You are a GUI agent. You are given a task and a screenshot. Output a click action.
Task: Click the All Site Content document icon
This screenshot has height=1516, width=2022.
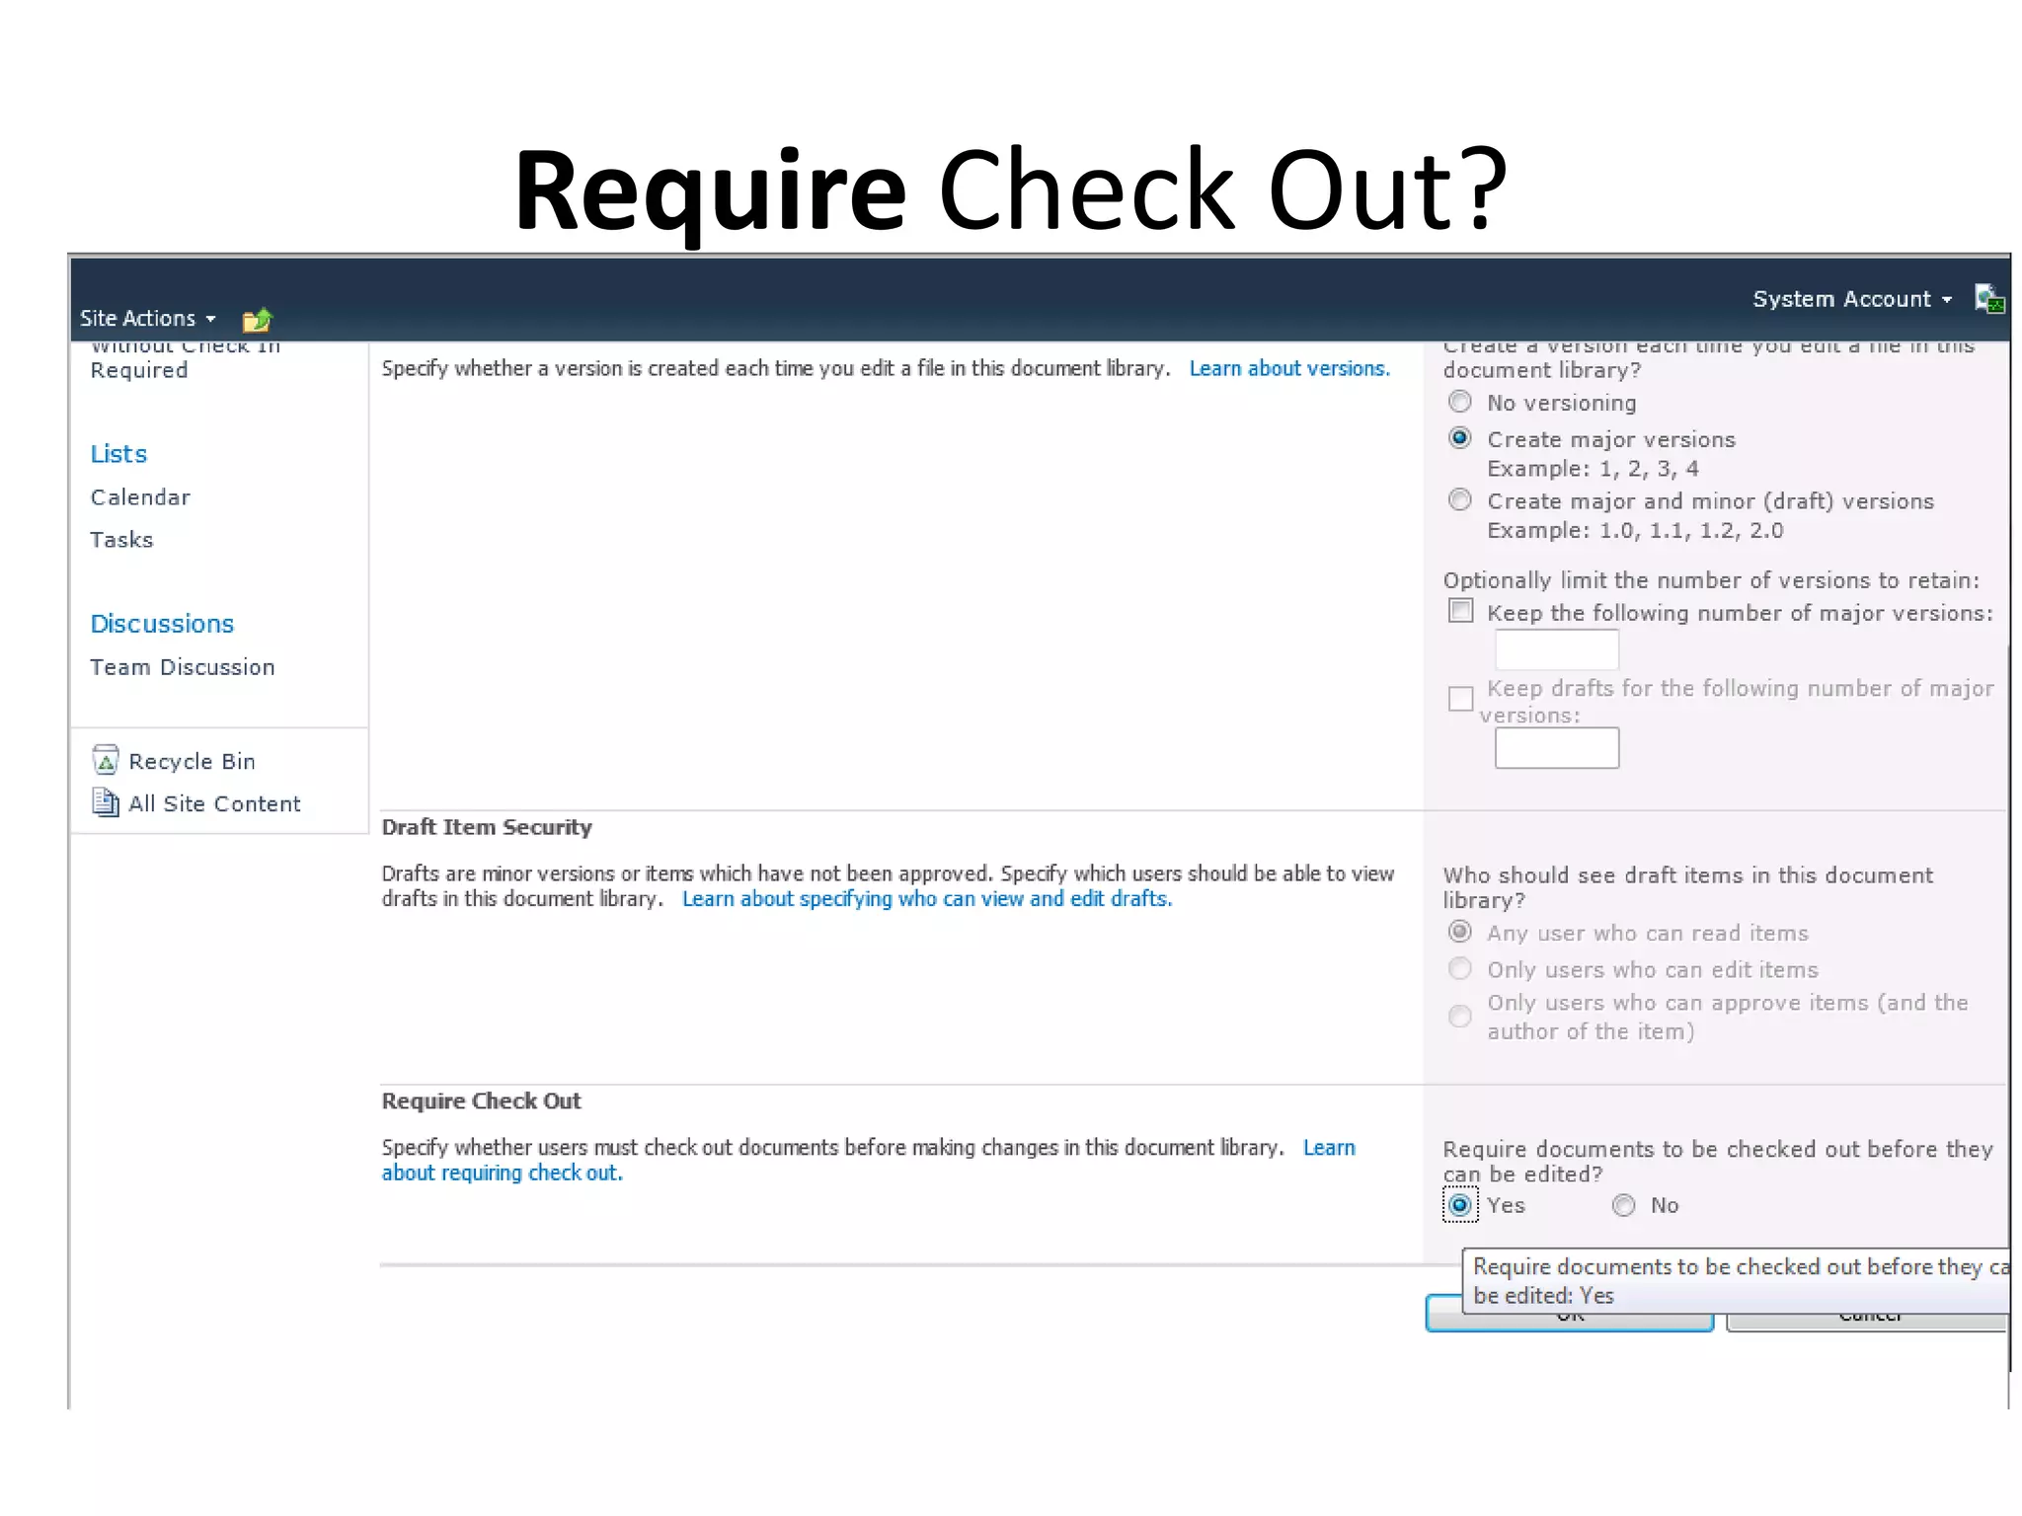tap(105, 802)
